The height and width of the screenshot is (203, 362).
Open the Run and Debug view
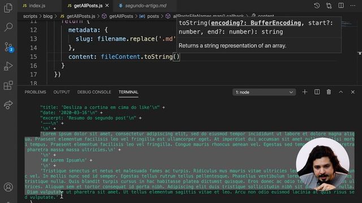[x=8, y=67]
